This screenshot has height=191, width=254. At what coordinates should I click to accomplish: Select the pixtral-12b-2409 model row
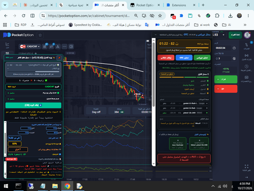[x=184, y=113]
